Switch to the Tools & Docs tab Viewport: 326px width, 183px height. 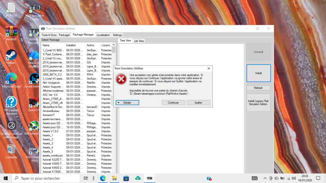click(49, 35)
